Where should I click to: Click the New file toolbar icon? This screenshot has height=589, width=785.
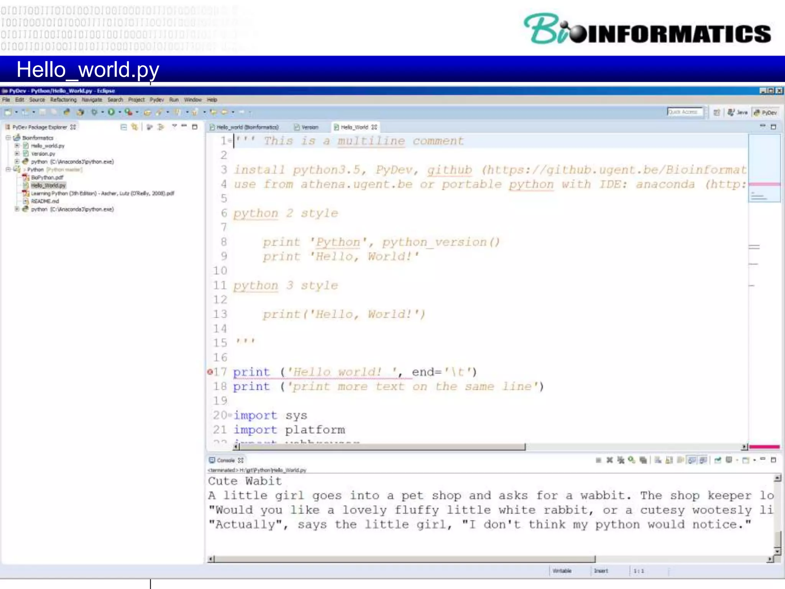coord(8,112)
